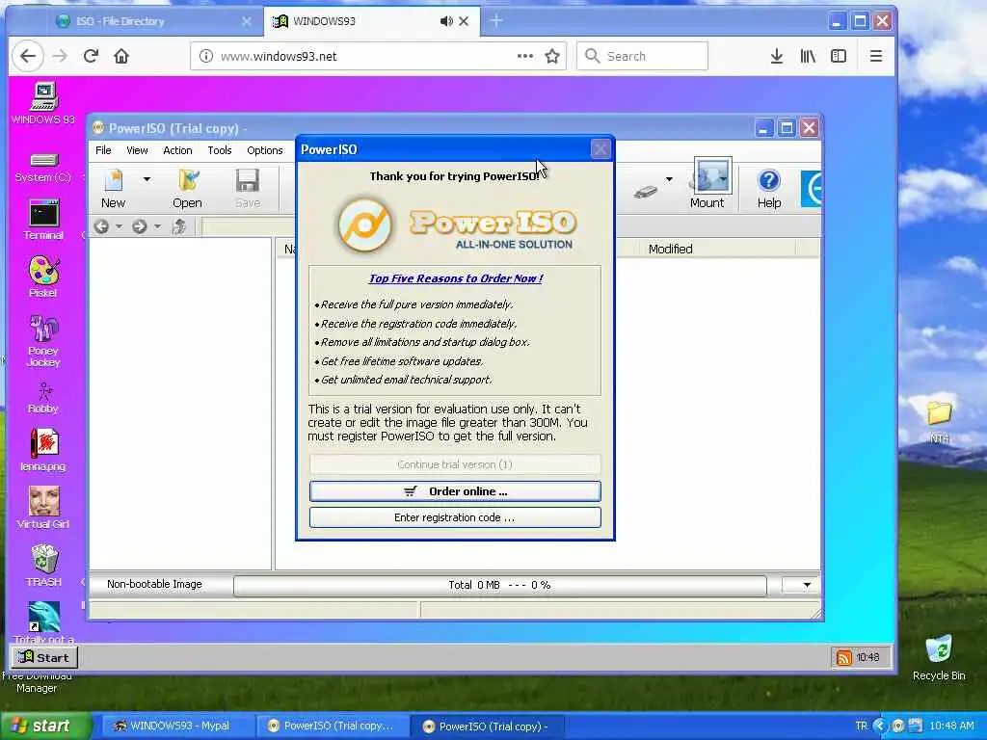Open the NT4 folder on desktop
This screenshot has width=987, height=740.
click(x=939, y=422)
